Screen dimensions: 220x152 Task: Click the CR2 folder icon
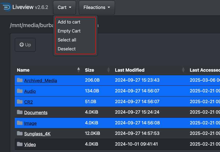[20, 102]
